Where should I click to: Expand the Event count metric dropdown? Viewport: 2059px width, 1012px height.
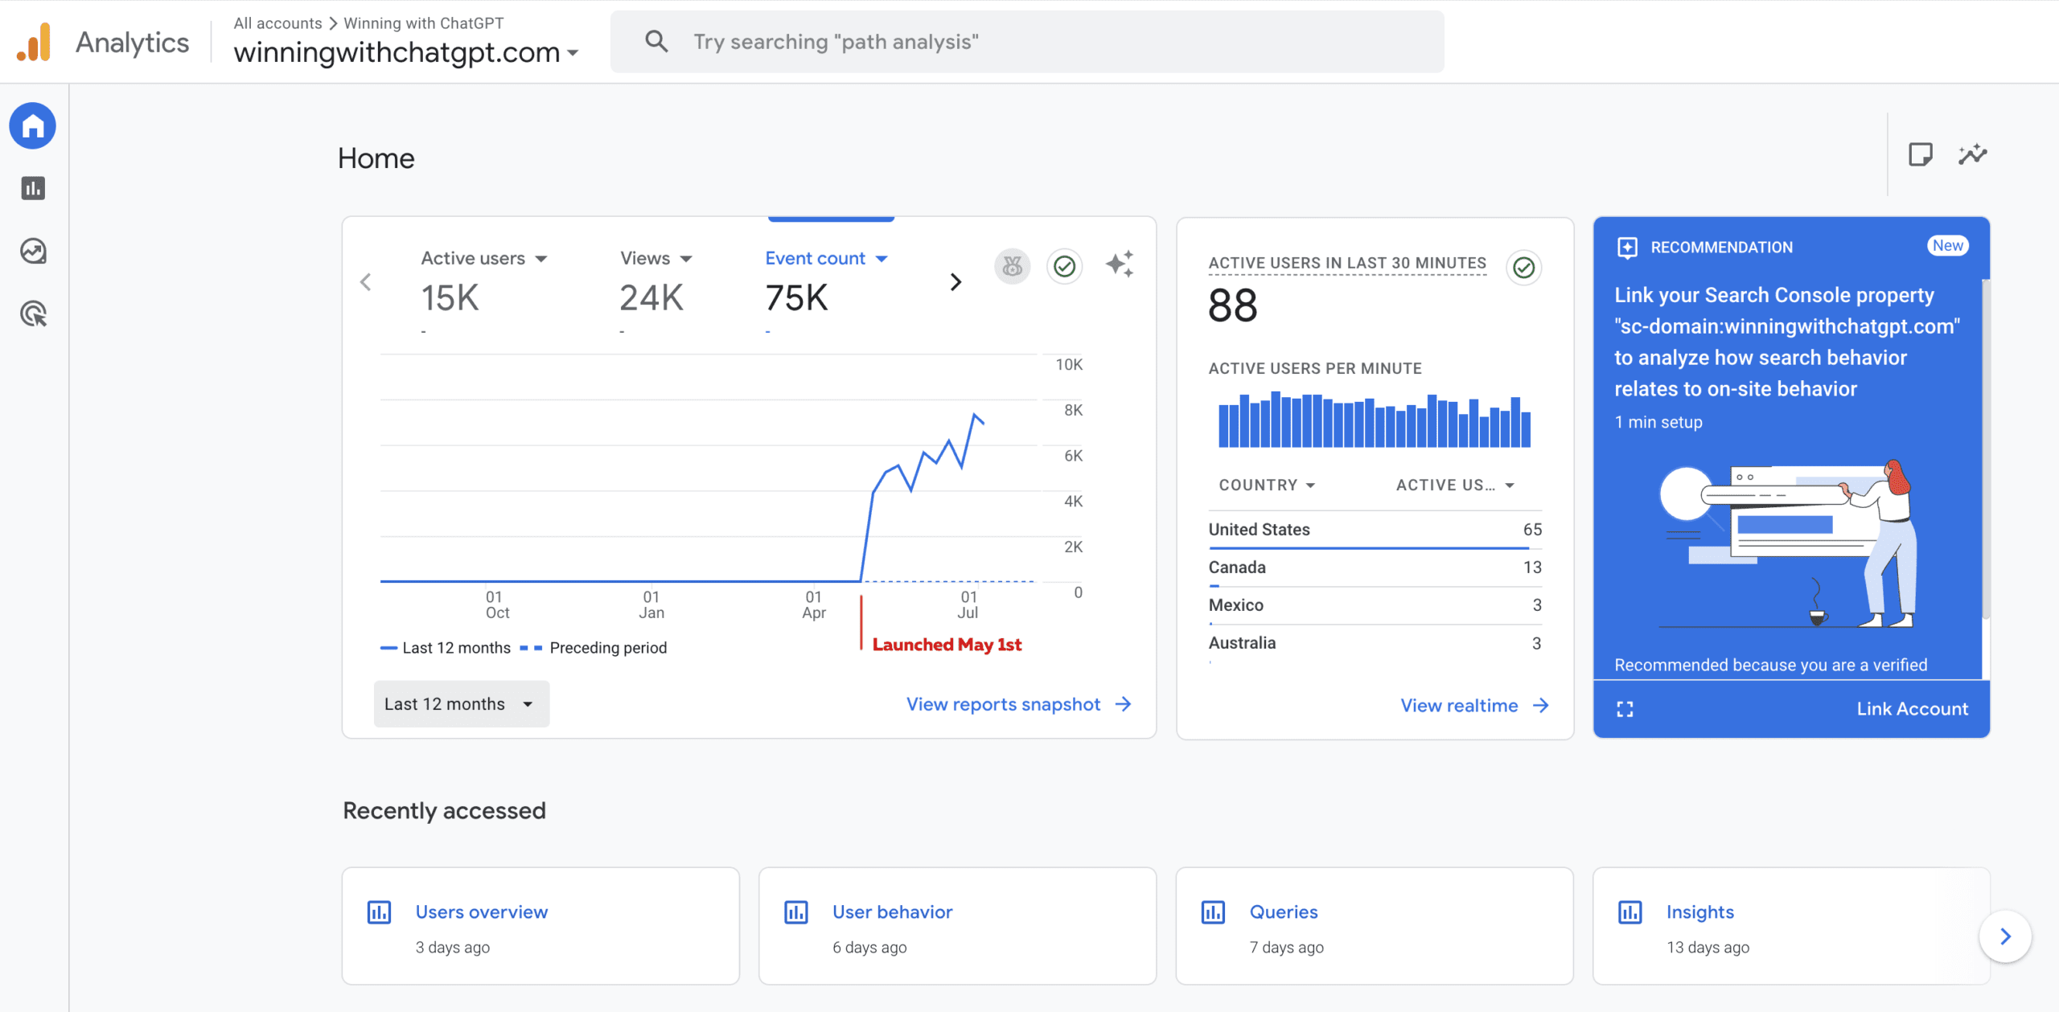[882, 259]
